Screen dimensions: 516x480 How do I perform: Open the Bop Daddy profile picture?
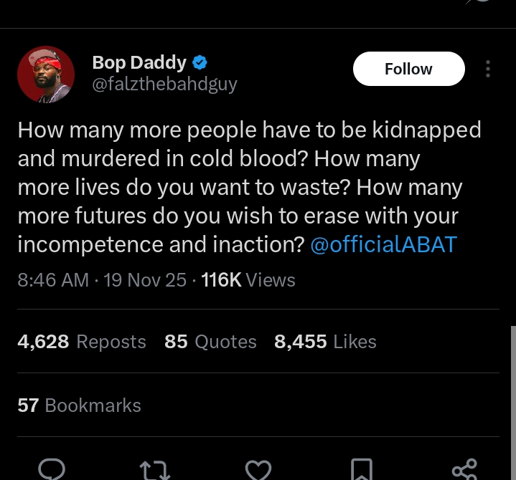click(46, 75)
